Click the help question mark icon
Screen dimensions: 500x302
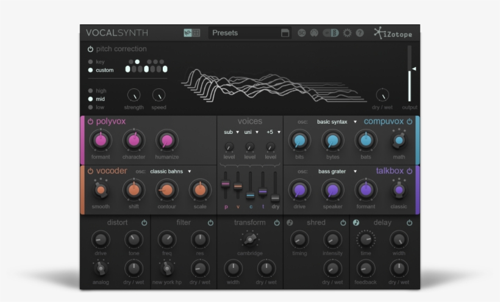(x=360, y=33)
